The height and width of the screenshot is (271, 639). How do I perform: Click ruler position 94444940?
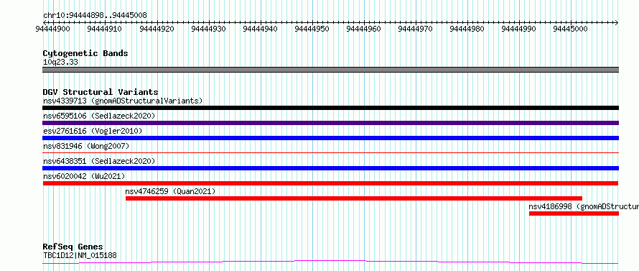tap(260, 29)
